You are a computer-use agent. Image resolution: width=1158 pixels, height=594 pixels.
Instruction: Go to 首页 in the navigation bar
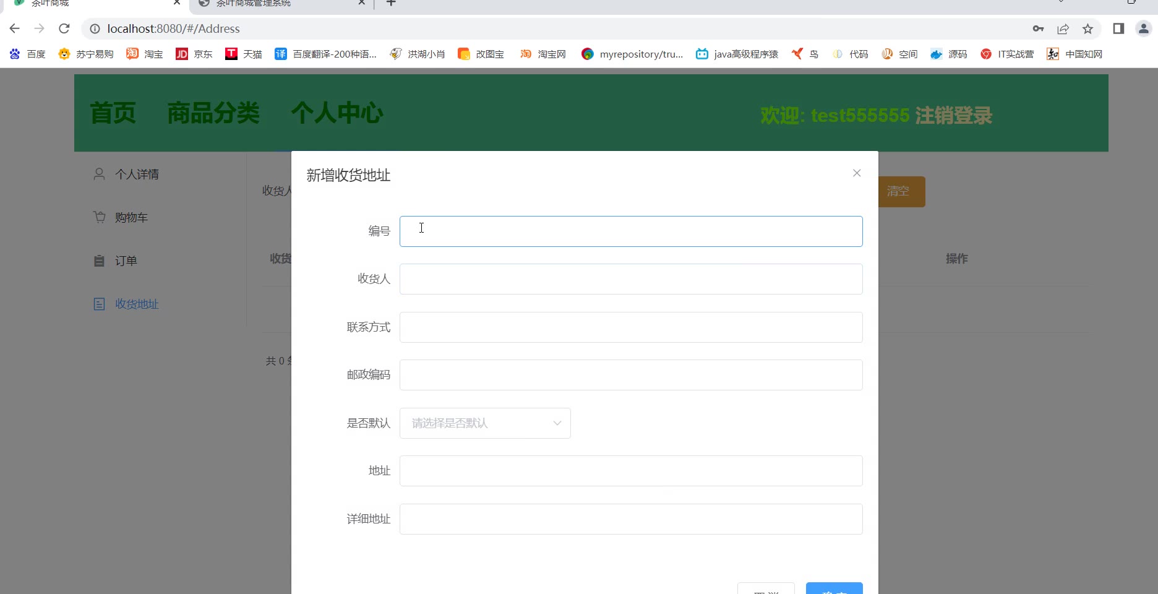[x=113, y=113]
